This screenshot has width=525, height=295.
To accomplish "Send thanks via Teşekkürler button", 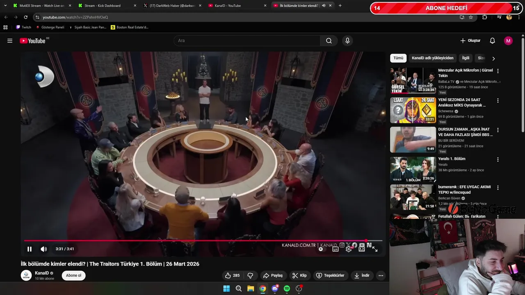I will [330, 275].
